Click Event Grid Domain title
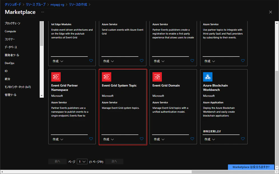279x174 pixels. tap(166, 85)
